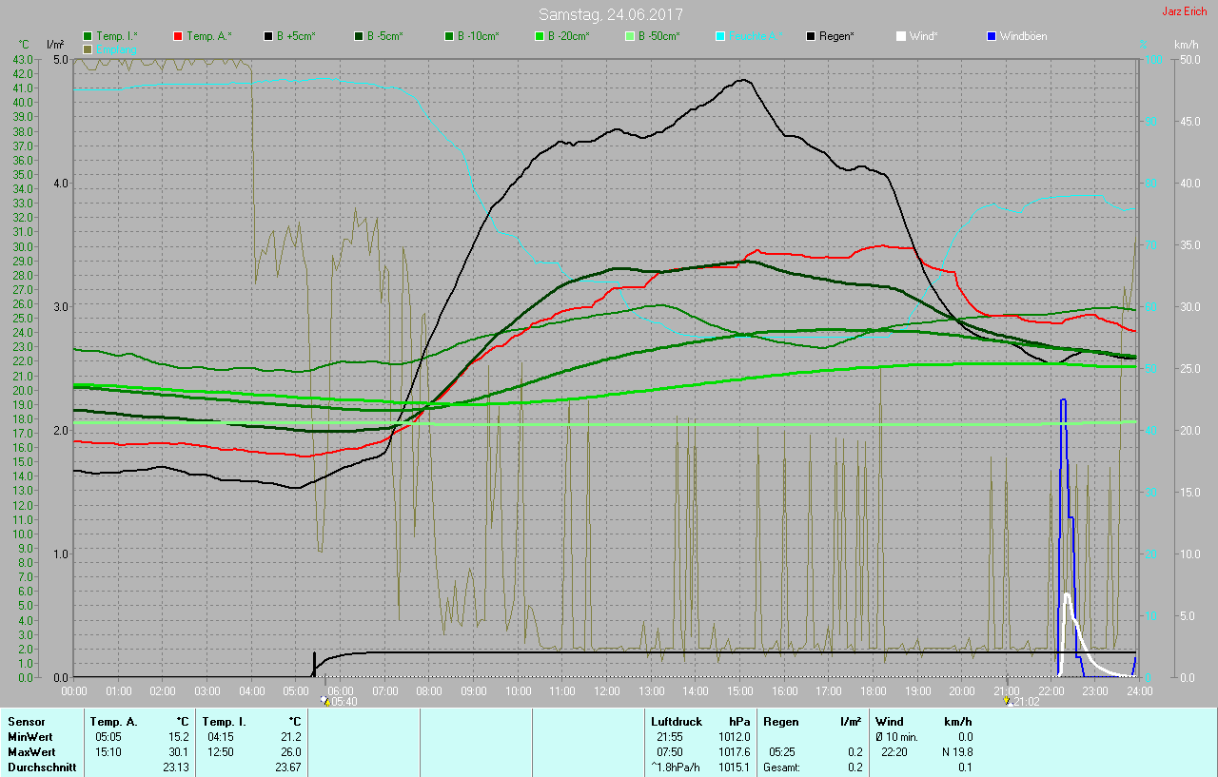Click the Gesamt: rain total label
1218x777 pixels.
click(x=781, y=767)
